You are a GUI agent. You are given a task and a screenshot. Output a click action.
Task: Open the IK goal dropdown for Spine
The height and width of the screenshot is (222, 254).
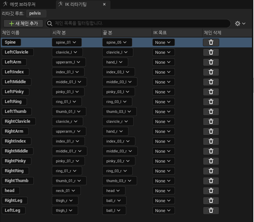tap(163, 42)
